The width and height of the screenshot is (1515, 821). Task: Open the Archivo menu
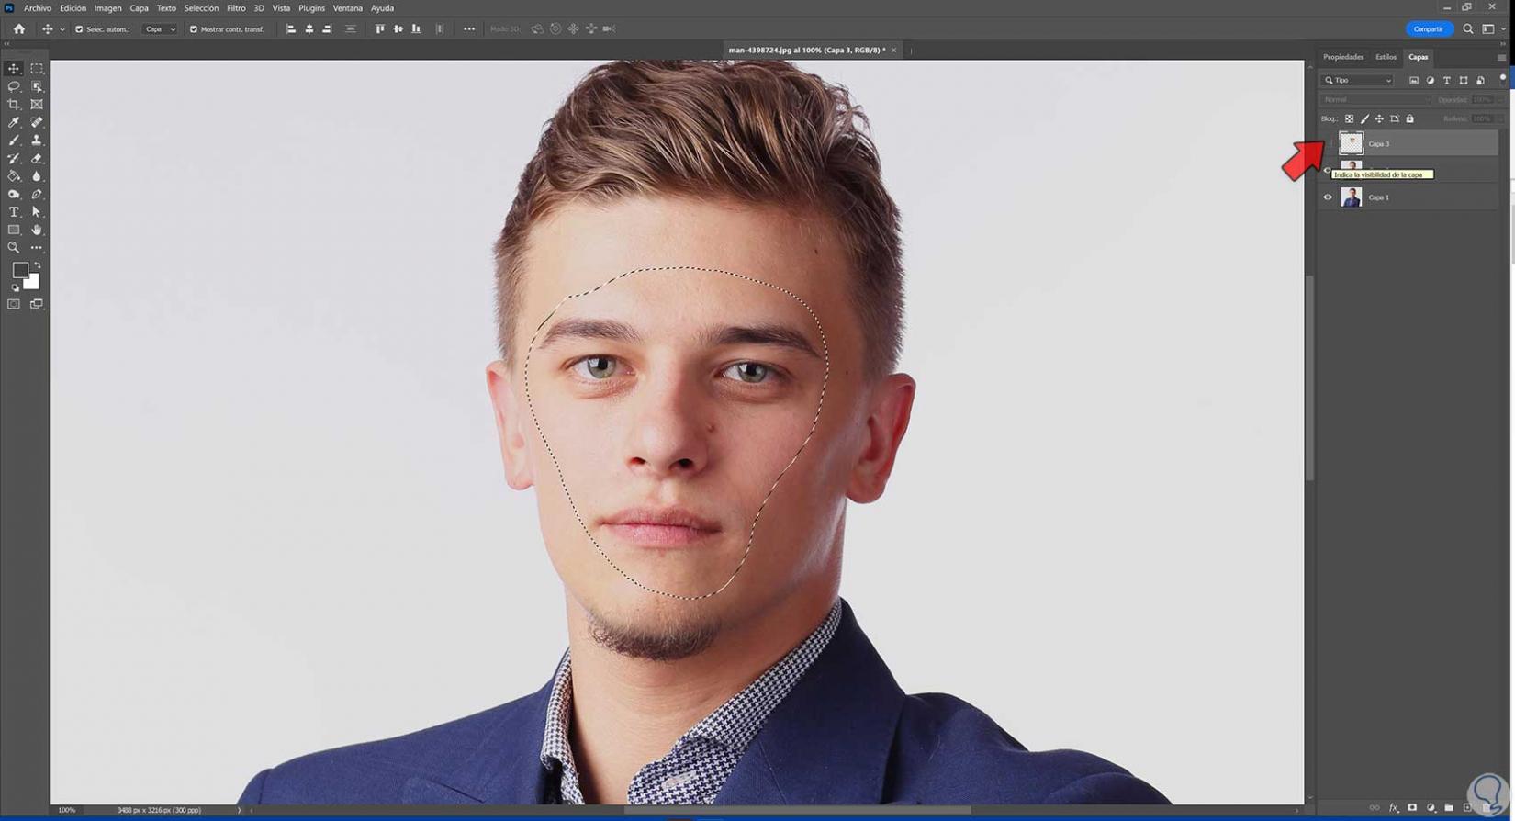coord(38,8)
